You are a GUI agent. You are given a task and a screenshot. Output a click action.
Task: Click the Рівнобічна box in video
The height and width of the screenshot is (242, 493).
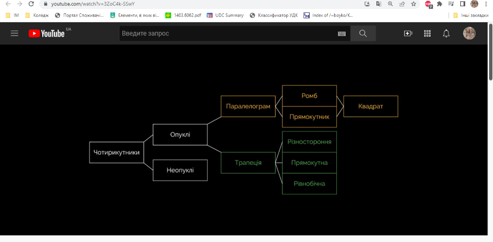pos(310,184)
